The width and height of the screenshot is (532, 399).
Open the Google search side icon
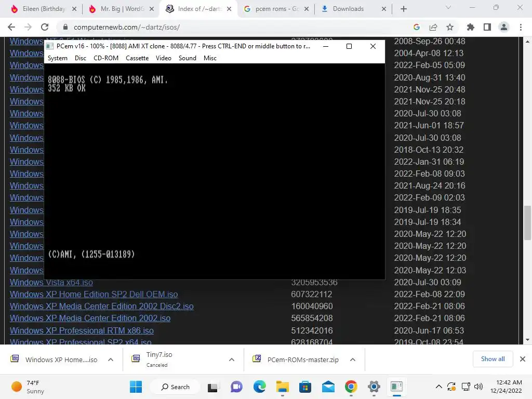[417, 27]
